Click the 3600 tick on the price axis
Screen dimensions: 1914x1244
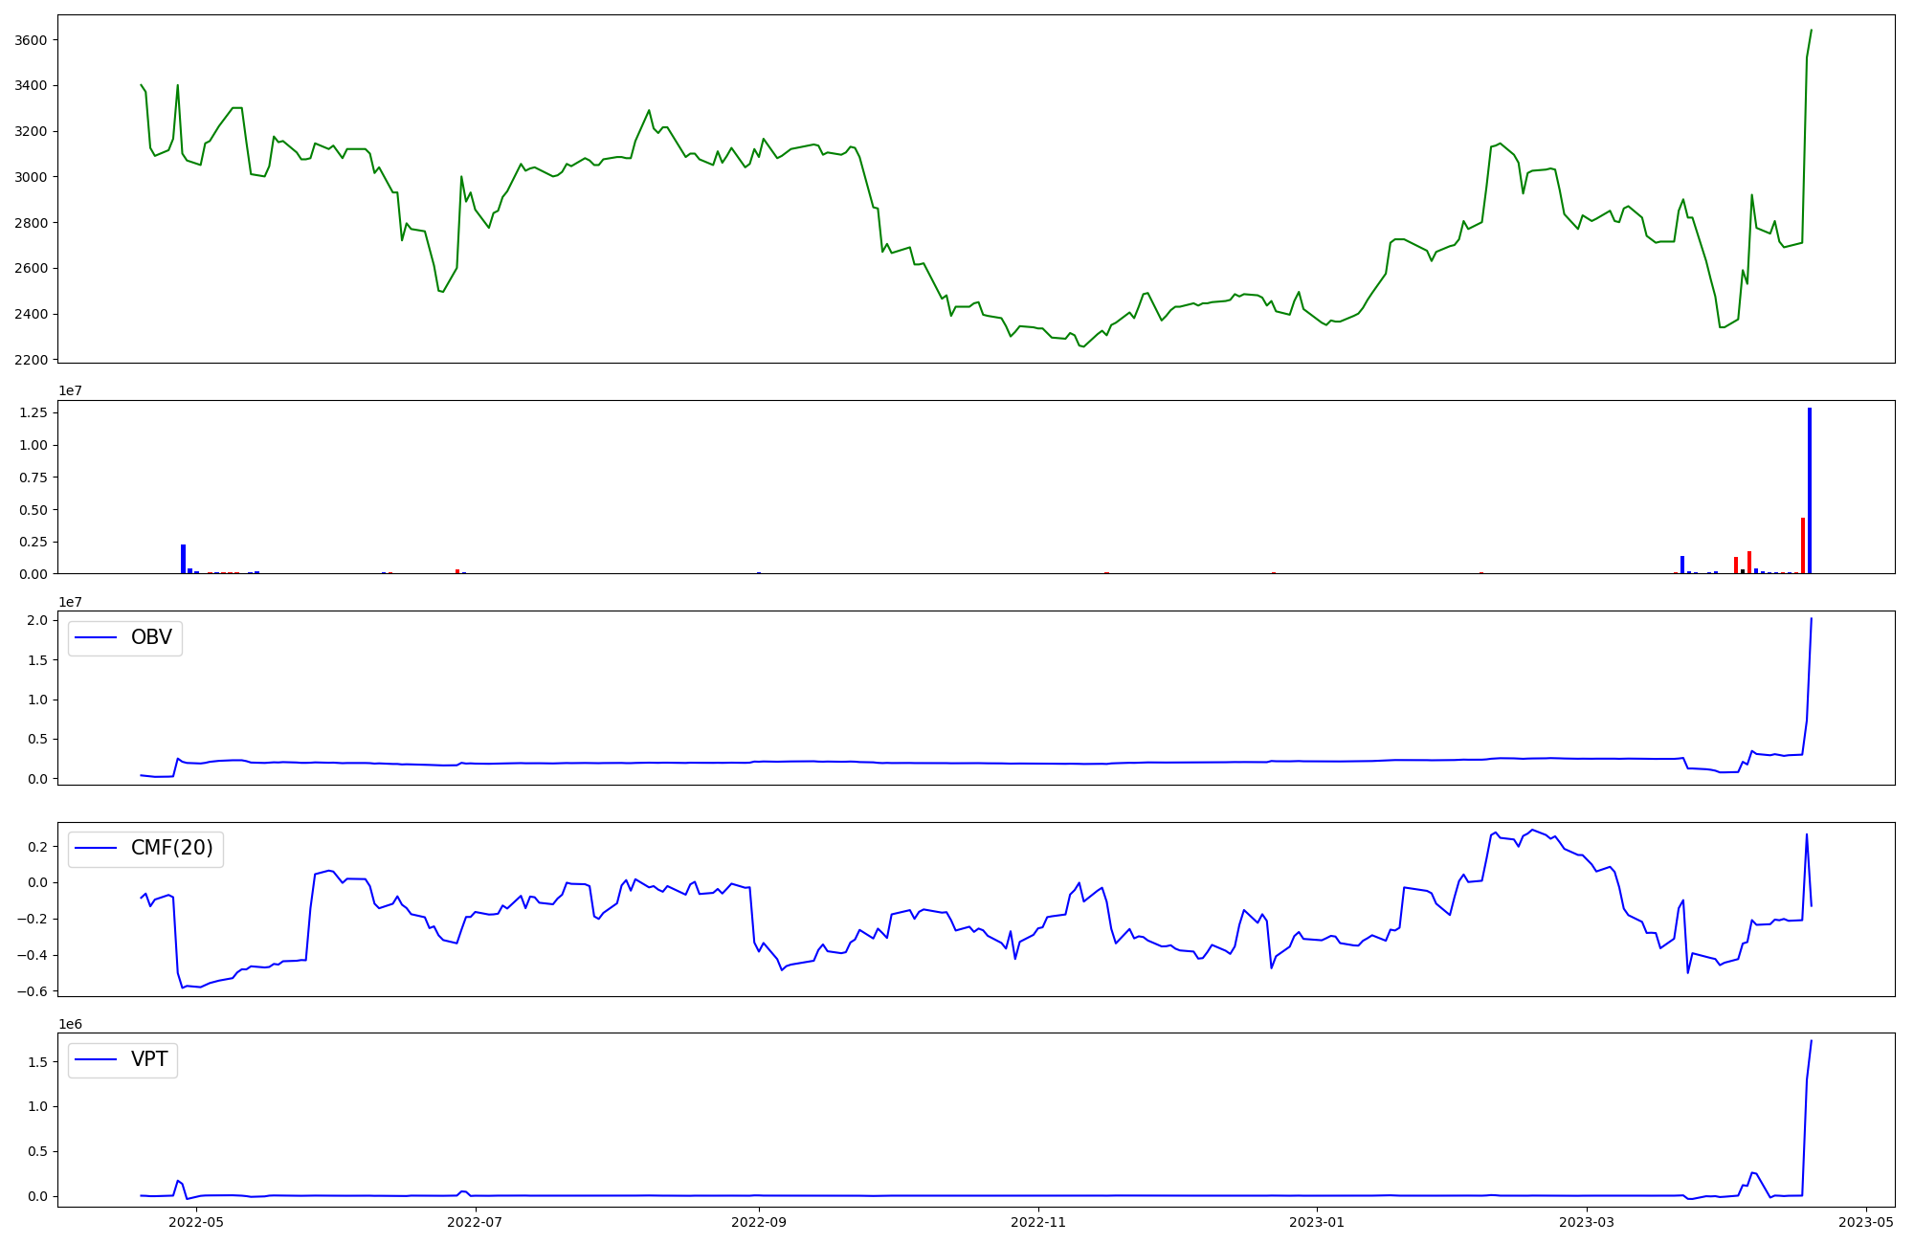point(32,40)
